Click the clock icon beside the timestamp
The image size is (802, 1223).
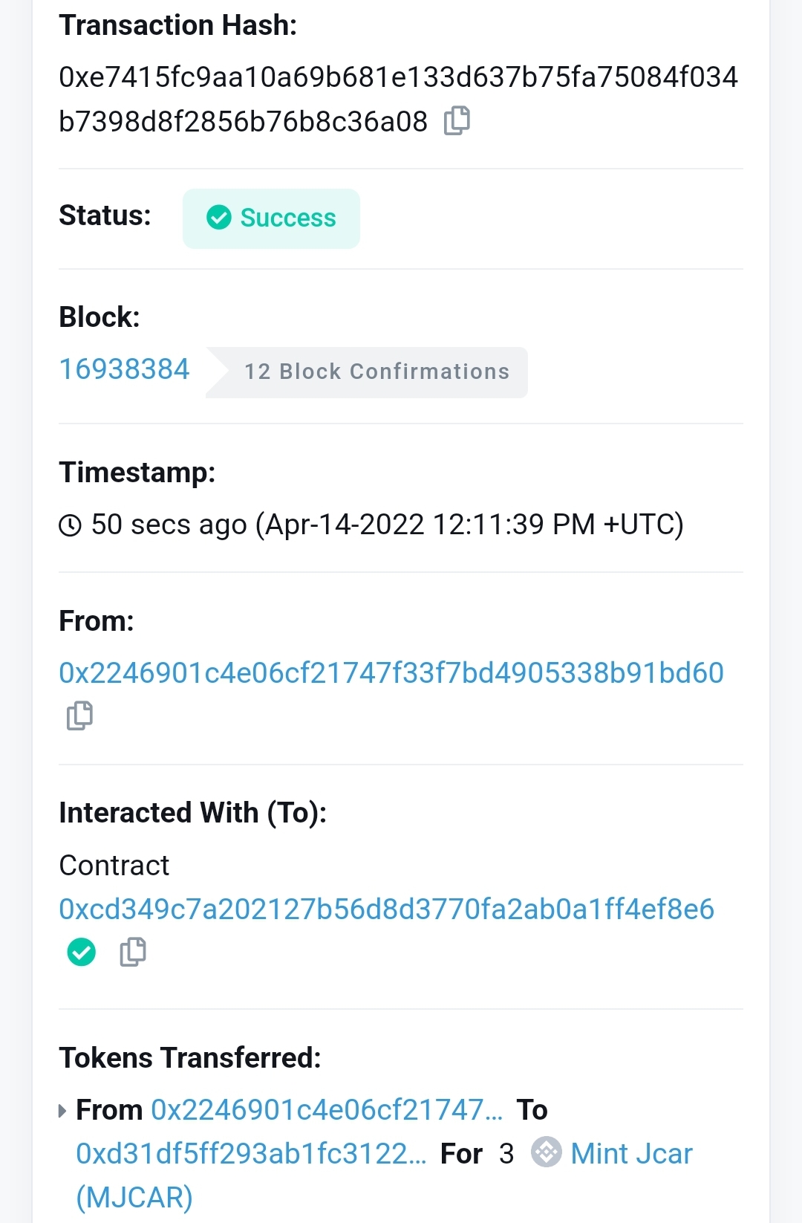coord(70,525)
